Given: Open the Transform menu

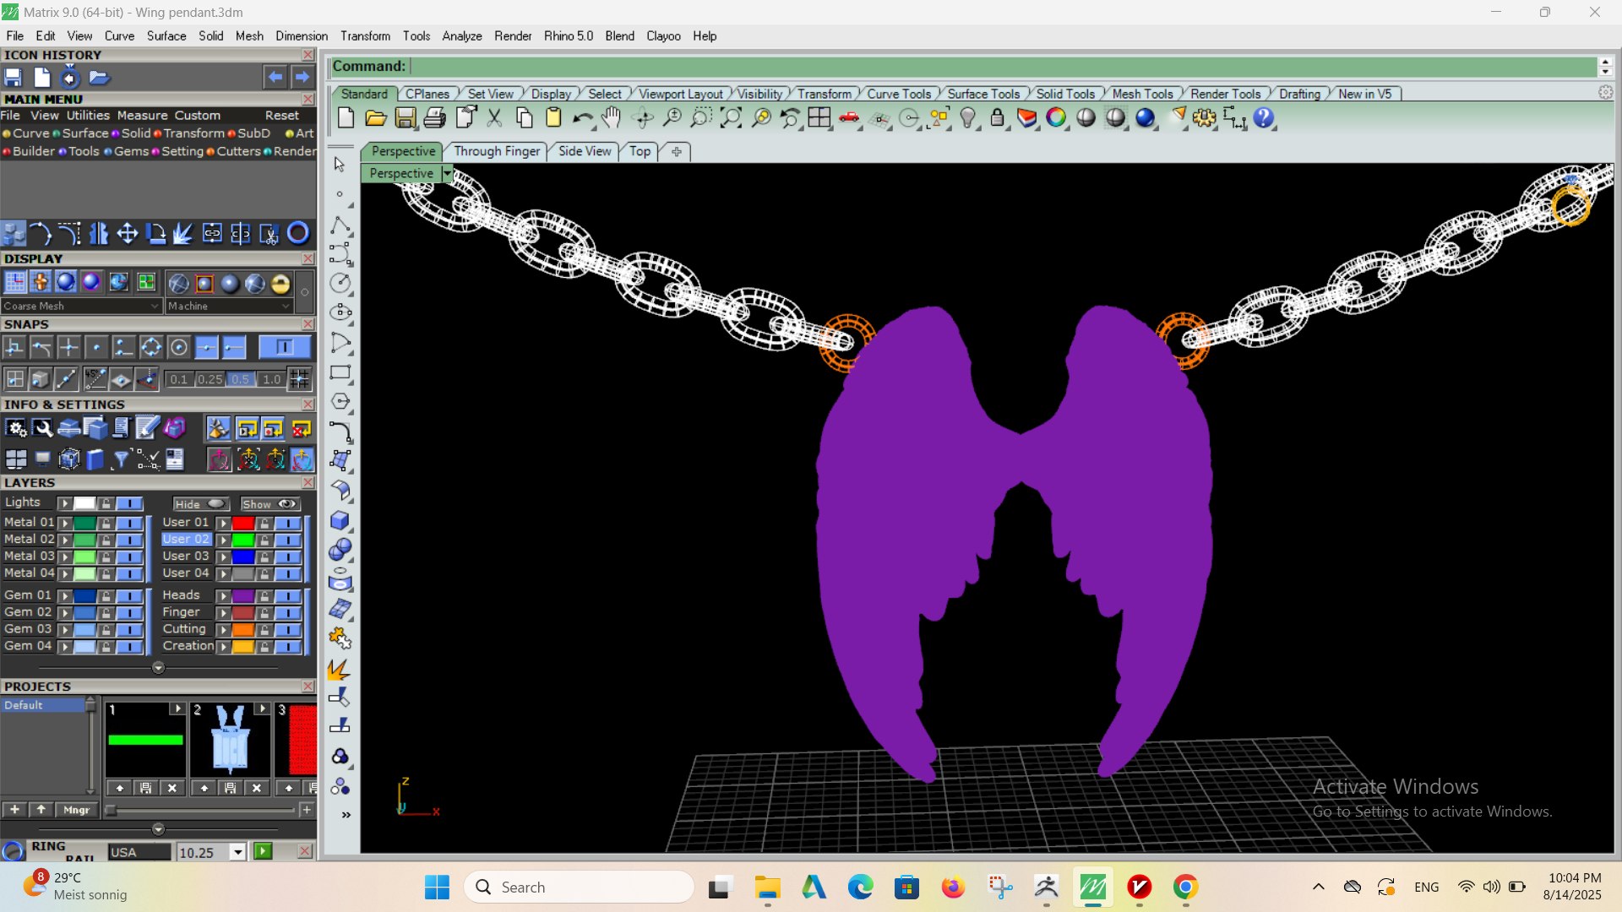Looking at the screenshot, I should [x=365, y=36].
